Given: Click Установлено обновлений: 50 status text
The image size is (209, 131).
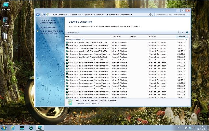Looking at the screenshot, I should (87, 103).
